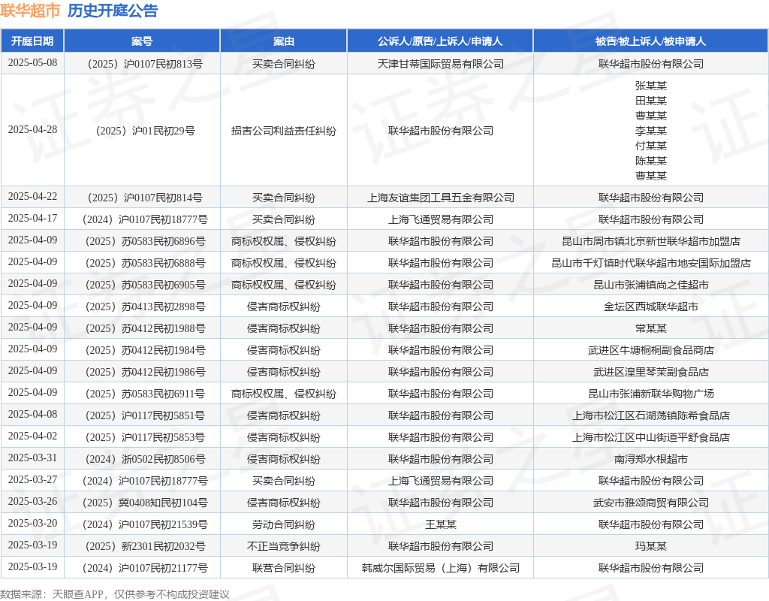769x601 pixels.
Task: Click date cell 2025-04-28
Action: [32, 129]
